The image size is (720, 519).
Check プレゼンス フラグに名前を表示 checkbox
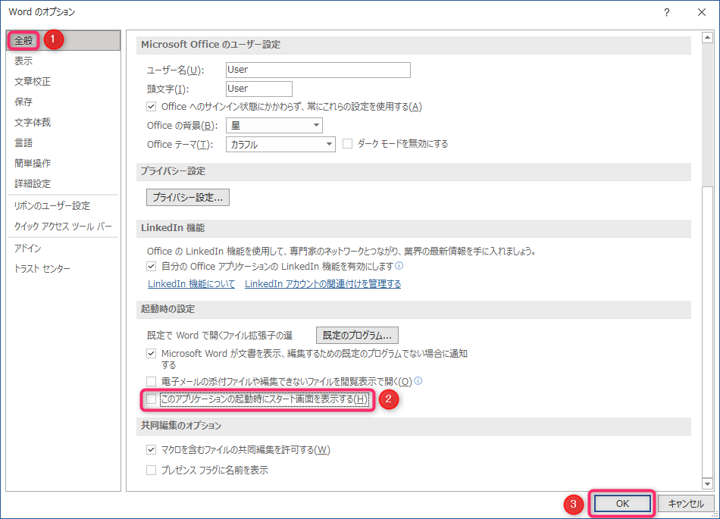tap(151, 470)
